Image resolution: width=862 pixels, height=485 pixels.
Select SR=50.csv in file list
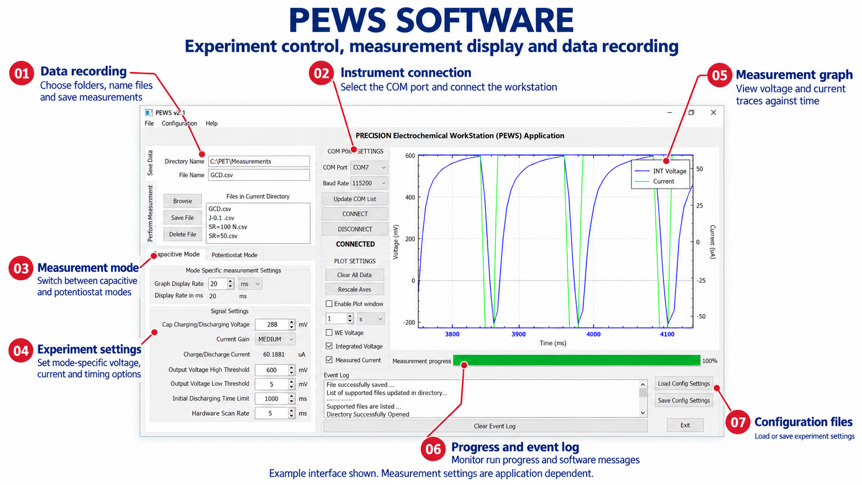point(223,236)
